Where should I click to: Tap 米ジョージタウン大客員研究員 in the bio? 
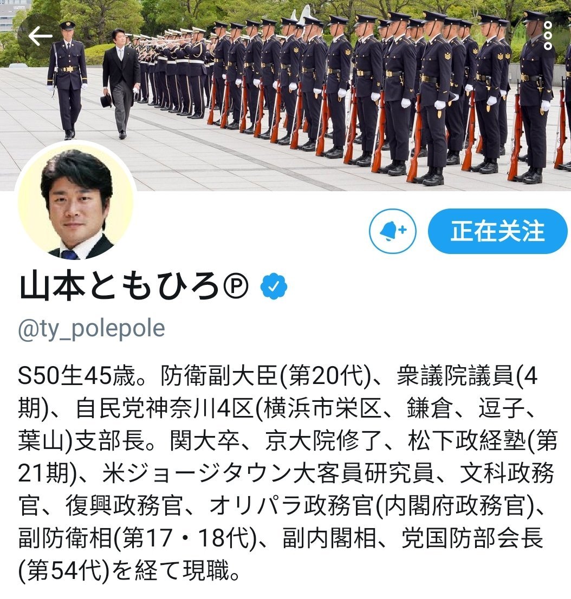(x=268, y=473)
